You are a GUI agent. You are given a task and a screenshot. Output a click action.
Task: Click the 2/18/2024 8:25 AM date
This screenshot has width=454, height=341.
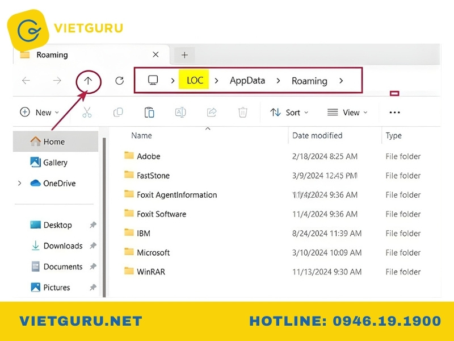(x=325, y=156)
